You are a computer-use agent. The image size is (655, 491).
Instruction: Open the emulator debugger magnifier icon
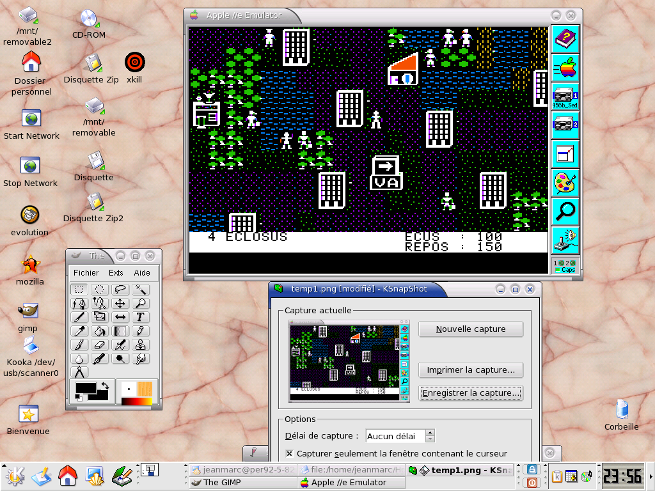click(x=565, y=212)
